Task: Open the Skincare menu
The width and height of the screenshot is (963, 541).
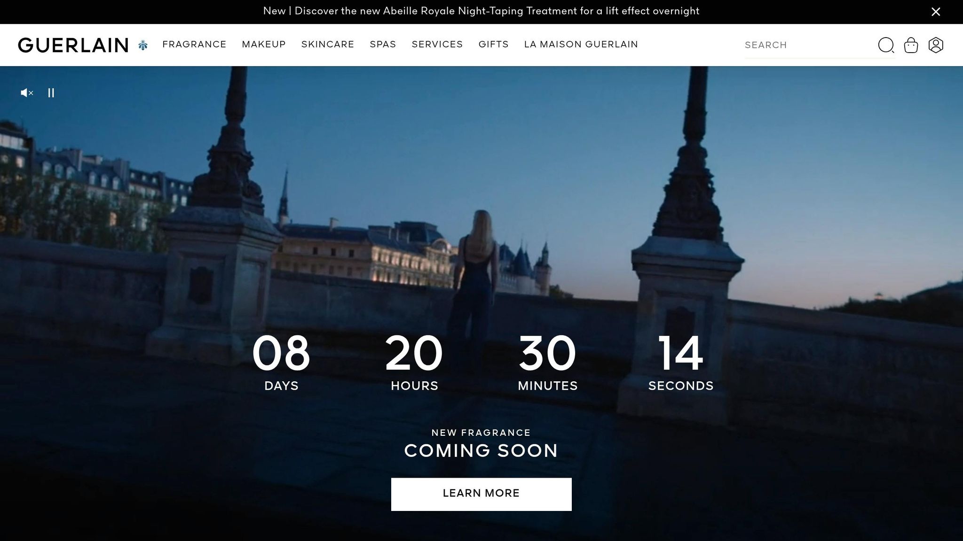Action: (x=328, y=45)
